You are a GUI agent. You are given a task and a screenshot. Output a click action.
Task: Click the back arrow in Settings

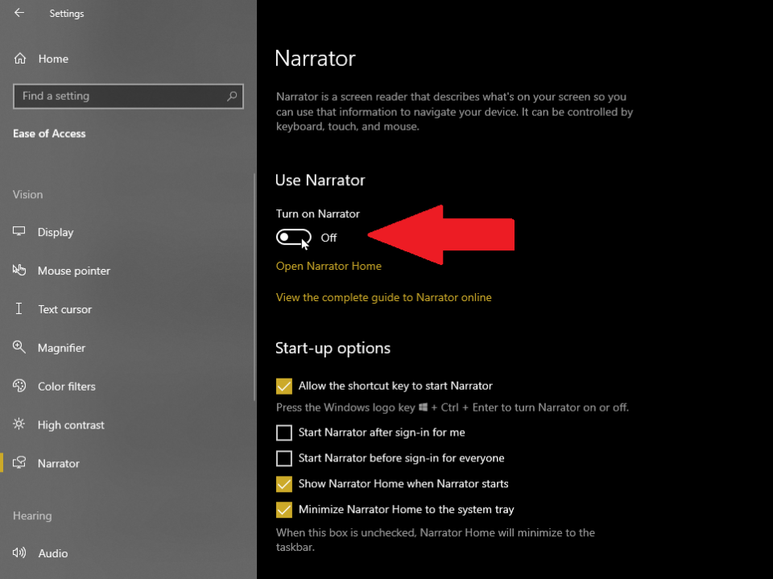point(19,13)
